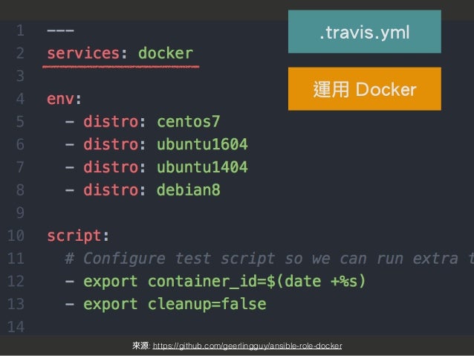The image size is (474, 356).
Task: Click the orange 運用 Docker label box
Action: pos(365,89)
